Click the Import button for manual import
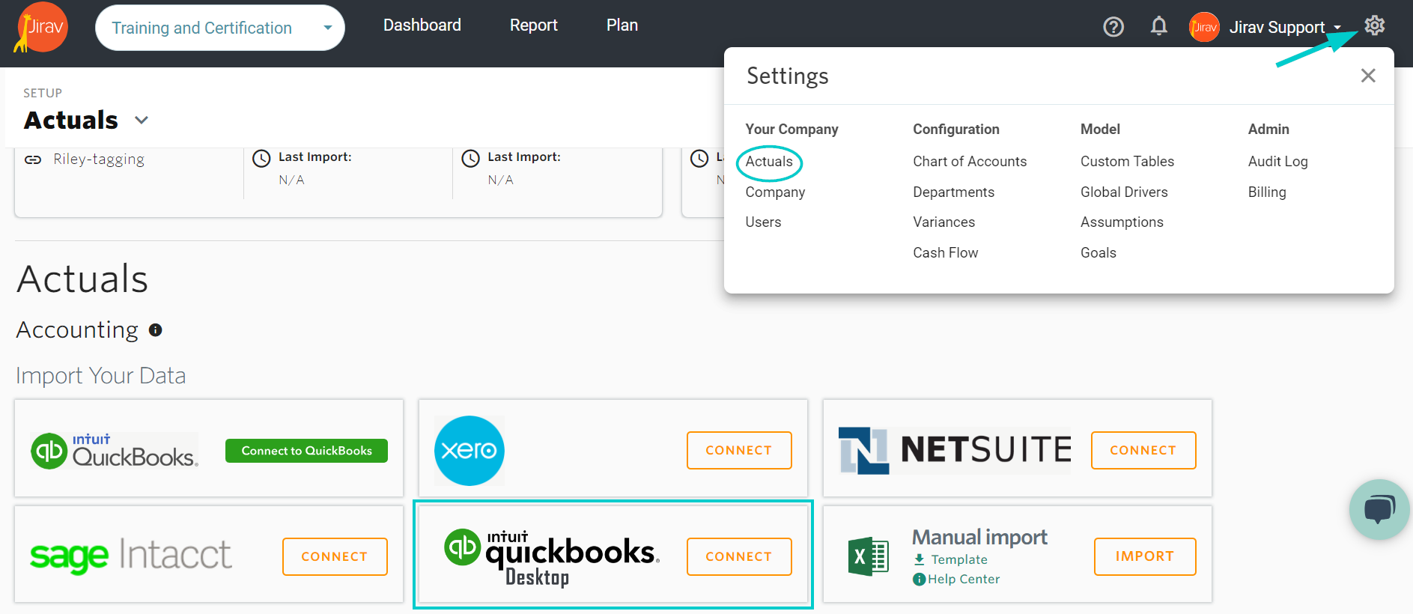Viewport: 1413px width, 614px height. tap(1145, 556)
